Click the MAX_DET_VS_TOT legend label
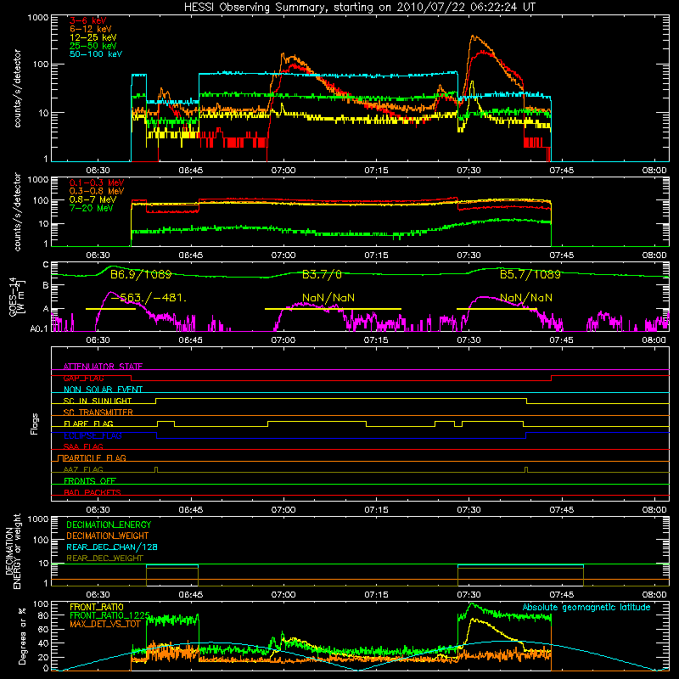This screenshot has width=679, height=679. [x=104, y=624]
